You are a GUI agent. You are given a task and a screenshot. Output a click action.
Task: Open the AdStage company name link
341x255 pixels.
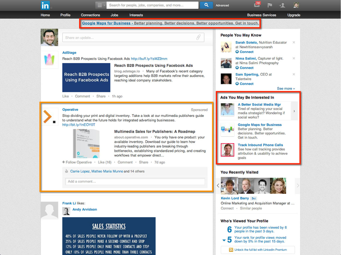click(x=69, y=52)
